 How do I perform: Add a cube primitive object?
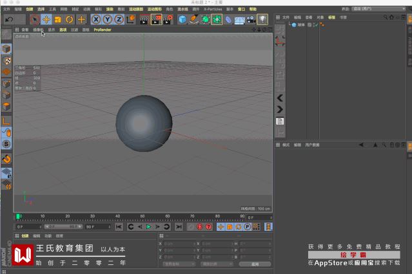tap(182, 19)
